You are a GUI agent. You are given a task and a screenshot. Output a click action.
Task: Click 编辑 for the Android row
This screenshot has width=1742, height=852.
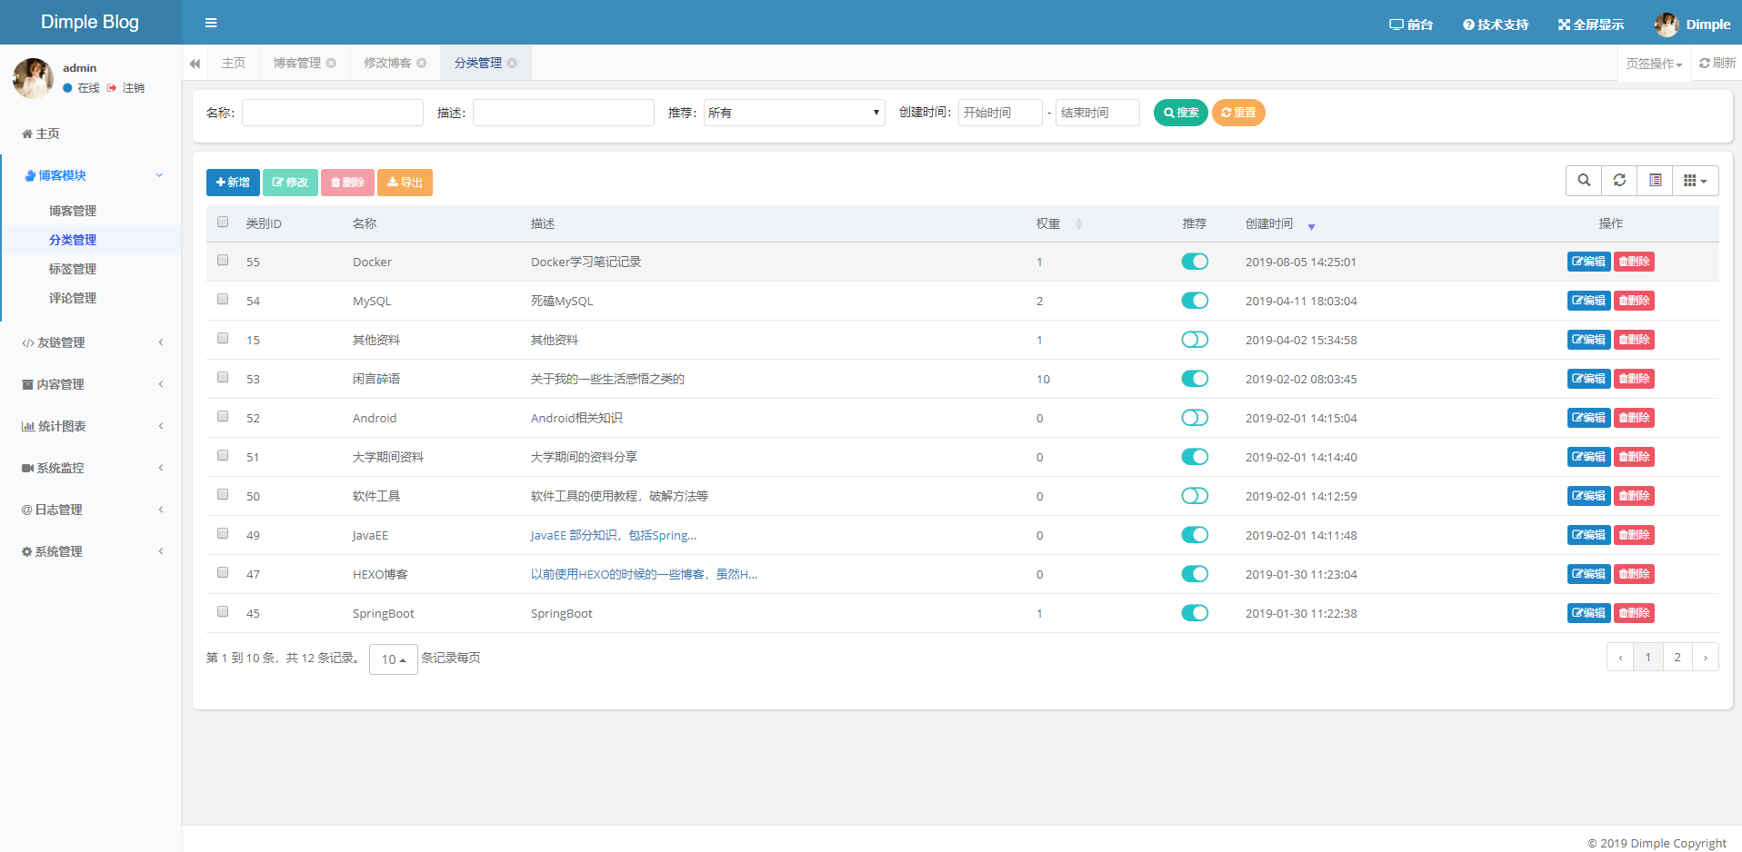[x=1588, y=418]
